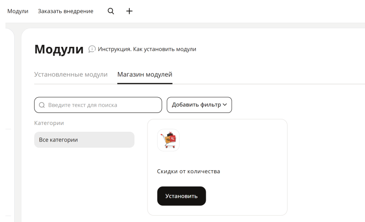Image resolution: width=365 pixels, height=222 pixels.
Task: Open the Скидки от количества title
Action: [x=188, y=171]
